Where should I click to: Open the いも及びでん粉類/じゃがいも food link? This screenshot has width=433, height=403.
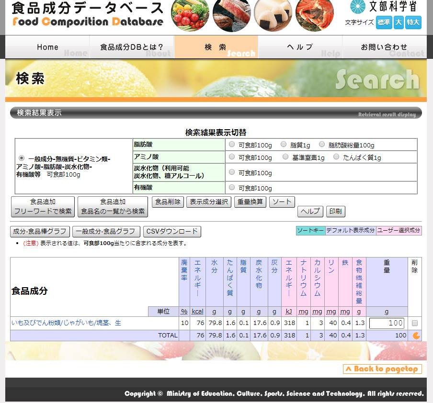point(66,323)
